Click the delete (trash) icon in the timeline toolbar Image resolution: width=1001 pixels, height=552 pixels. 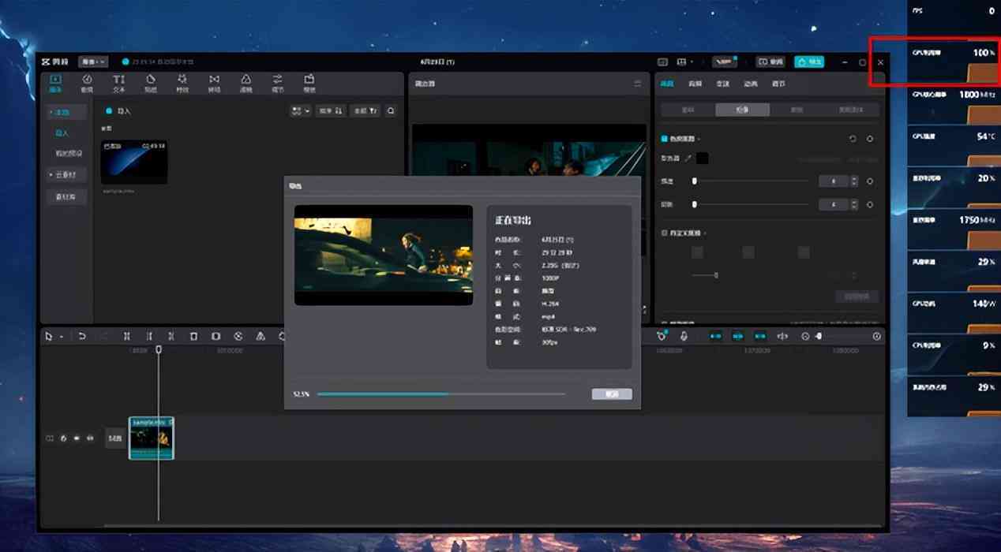[x=193, y=336]
